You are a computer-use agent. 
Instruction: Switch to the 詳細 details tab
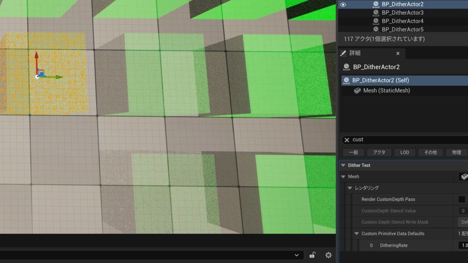pyautogui.click(x=372, y=53)
